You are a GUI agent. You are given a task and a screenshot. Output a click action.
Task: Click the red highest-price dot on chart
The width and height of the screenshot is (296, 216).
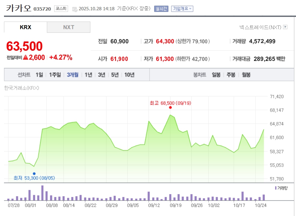click(x=170, y=107)
